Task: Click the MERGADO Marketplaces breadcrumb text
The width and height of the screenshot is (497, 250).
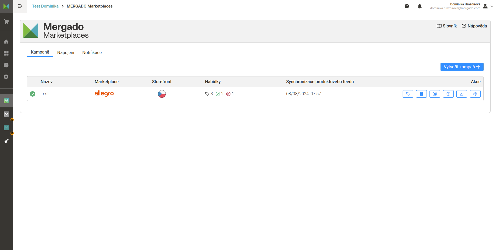Action: click(x=90, y=6)
